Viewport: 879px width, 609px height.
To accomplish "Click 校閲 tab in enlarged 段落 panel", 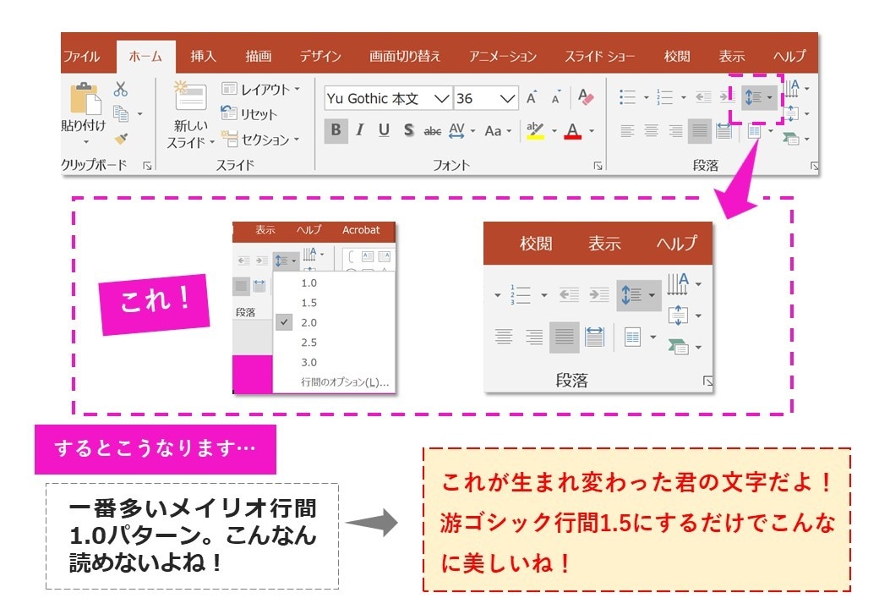I will (x=536, y=244).
